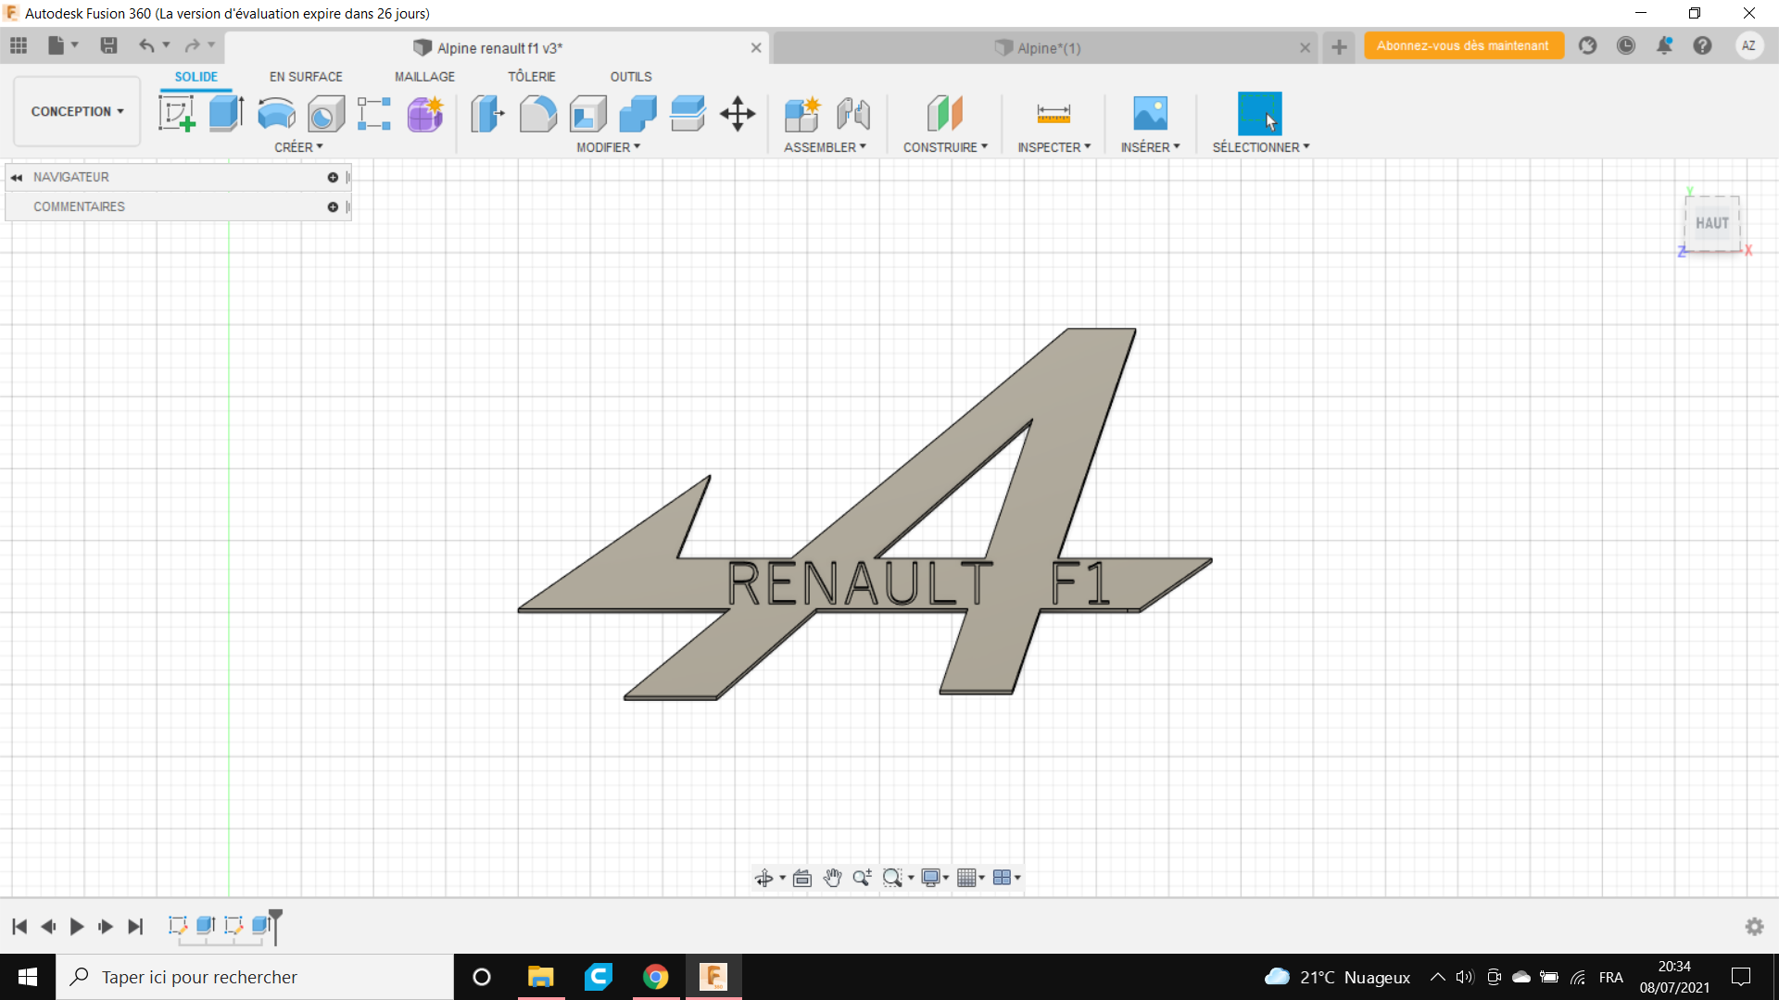This screenshot has width=1779, height=1000.
Task: Click Abonnez-vous dès maintenant button
Action: point(1462,45)
